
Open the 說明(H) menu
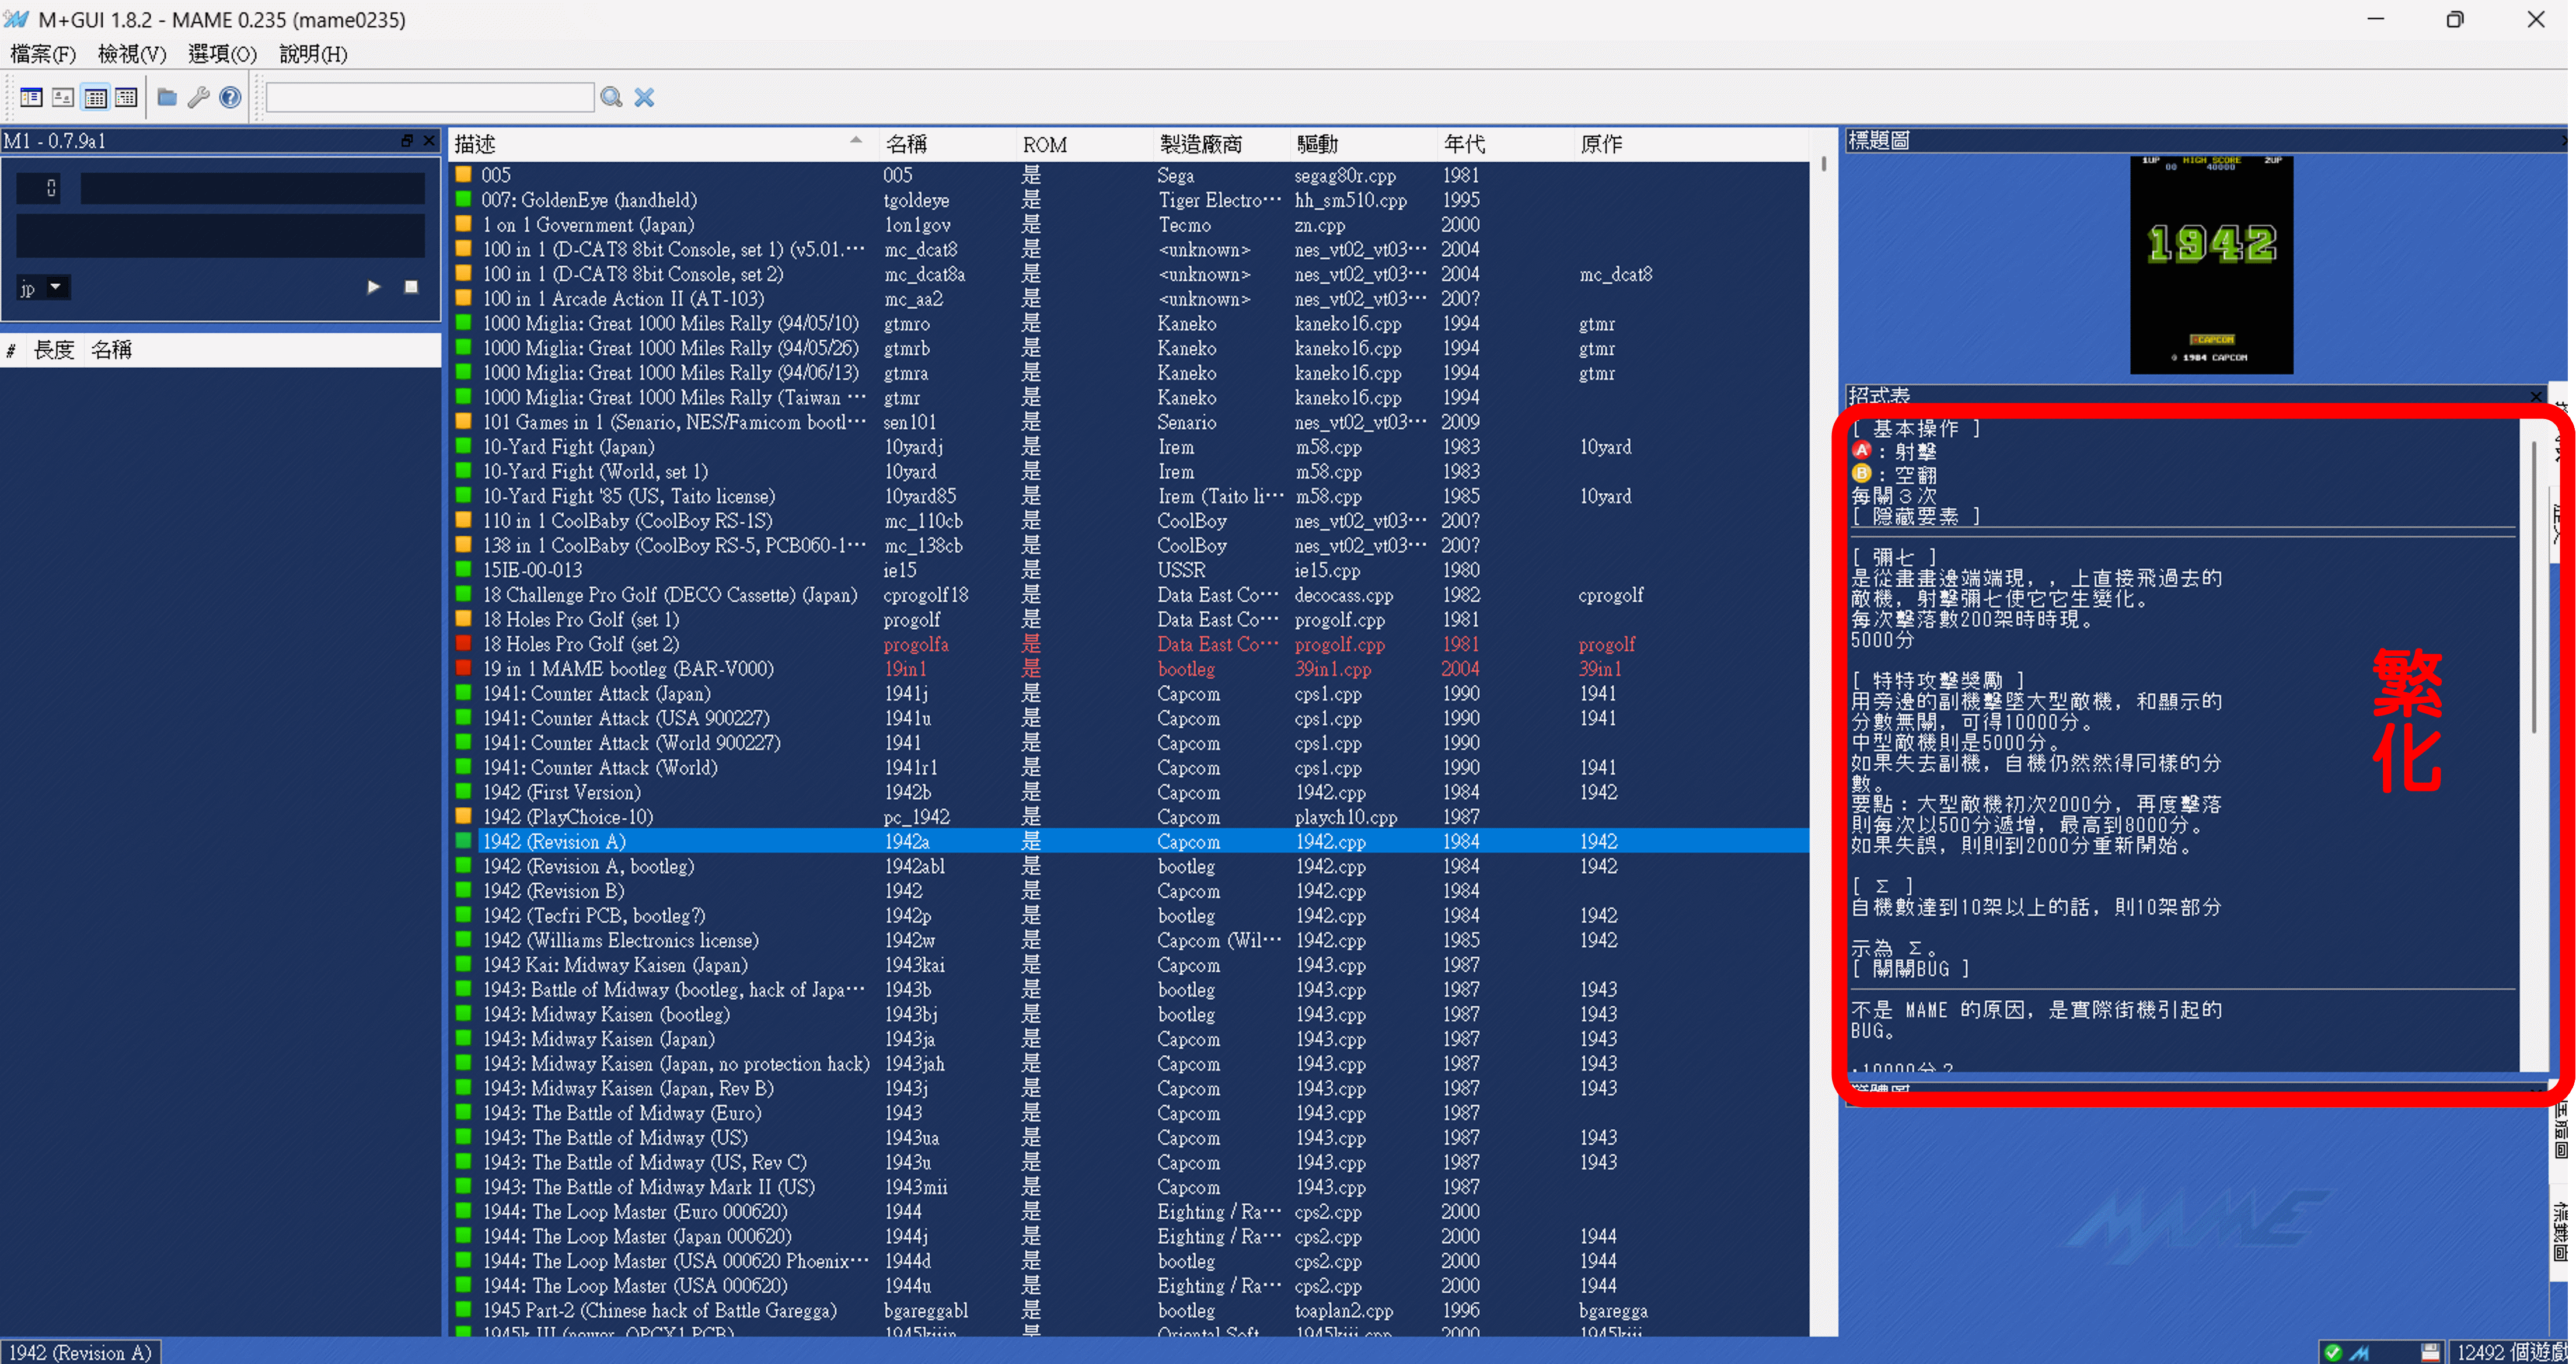313,54
